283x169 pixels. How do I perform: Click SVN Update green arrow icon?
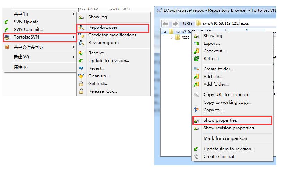[7, 22]
